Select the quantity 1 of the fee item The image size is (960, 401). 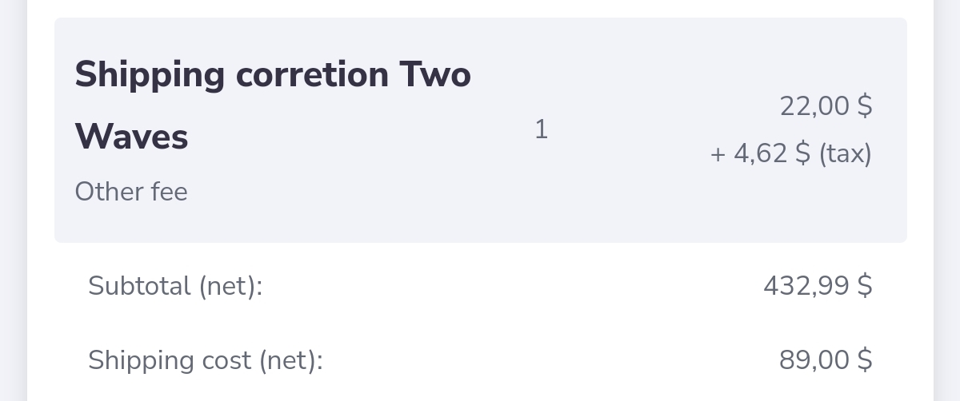[541, 129]
